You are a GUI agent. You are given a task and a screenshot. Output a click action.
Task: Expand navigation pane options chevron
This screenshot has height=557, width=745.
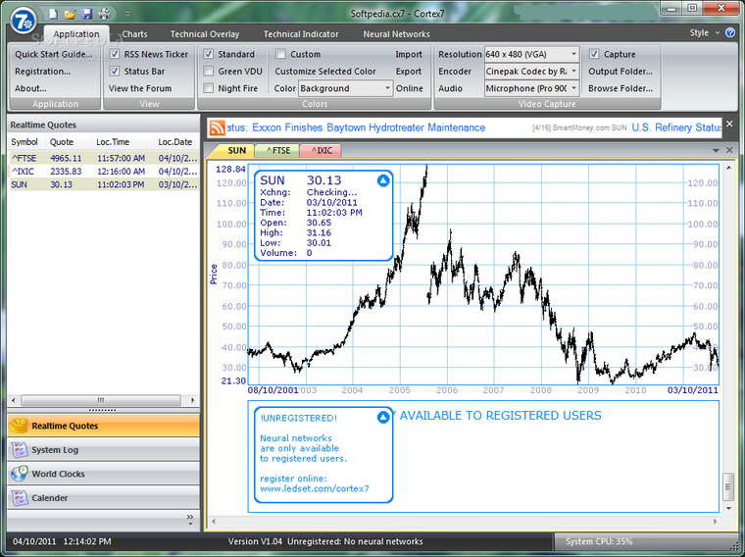click(190, 519)
